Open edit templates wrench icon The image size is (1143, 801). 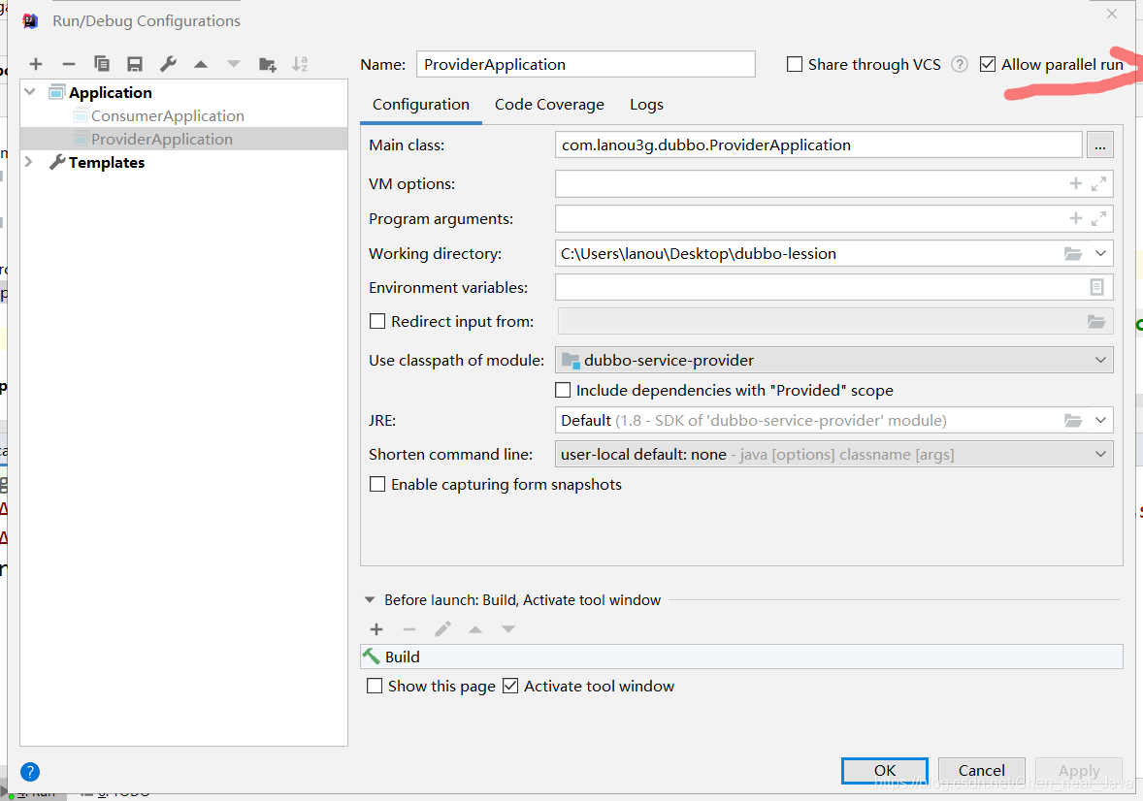click(169, 64)
